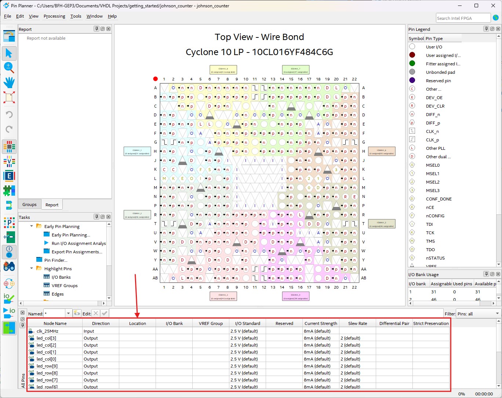Viewport: 502px width, 398px height.
Task: Click the 'io' play arrow run icon
Action: [x=9, y=313]
